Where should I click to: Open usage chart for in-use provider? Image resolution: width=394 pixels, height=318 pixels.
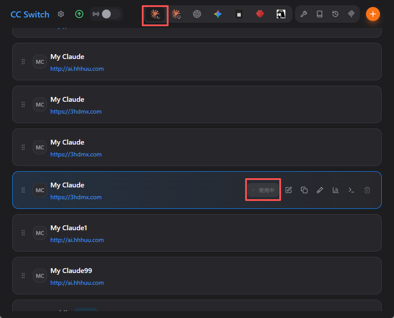pyautogui.click(x=335, y=190)
